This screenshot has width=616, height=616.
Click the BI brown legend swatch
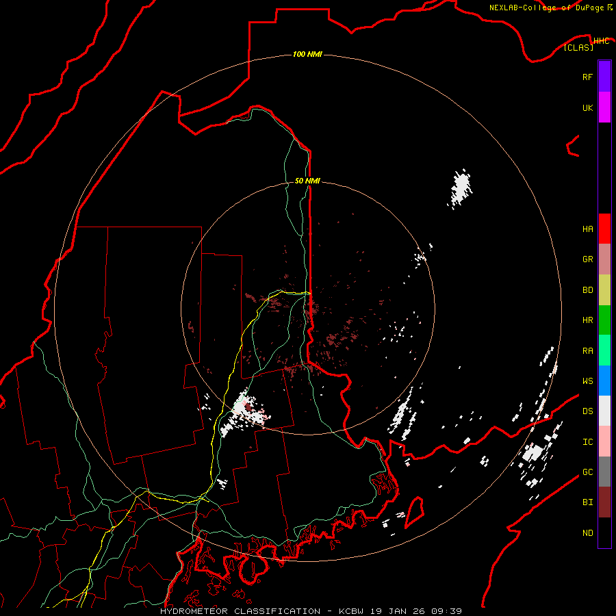click(604, 502)
